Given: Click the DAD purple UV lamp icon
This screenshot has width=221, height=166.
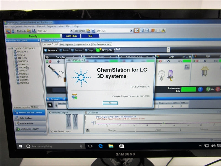Looking at the screenshot, I should pyautogui.click(x=170, y=75).
